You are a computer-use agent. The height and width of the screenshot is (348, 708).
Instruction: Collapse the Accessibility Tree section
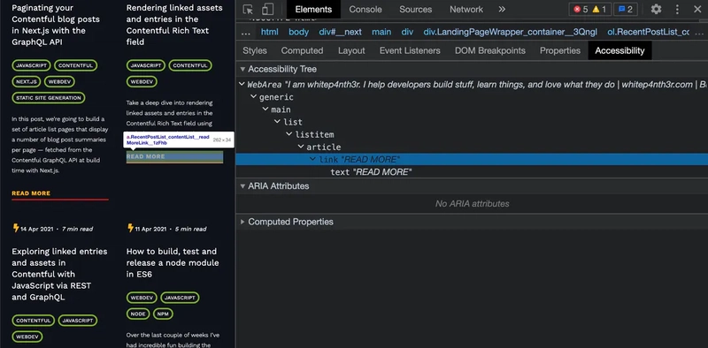tap(242, 69)
